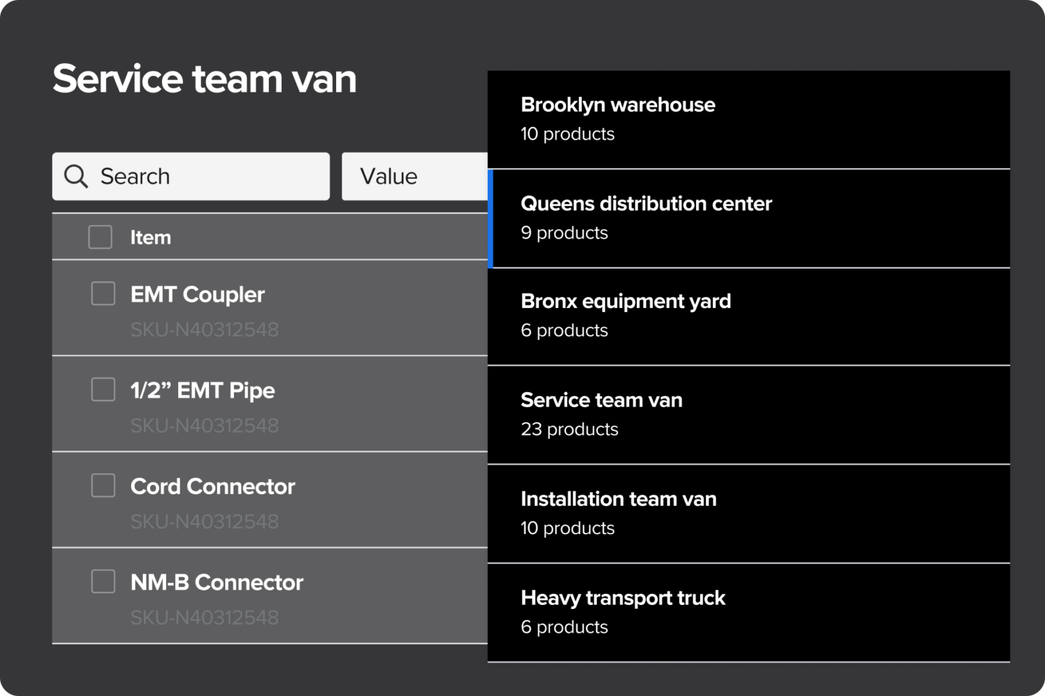Open the Cord Connector item row
Image resolution: width=1045 pixels, height=696 pixels.
pos(213,486)
